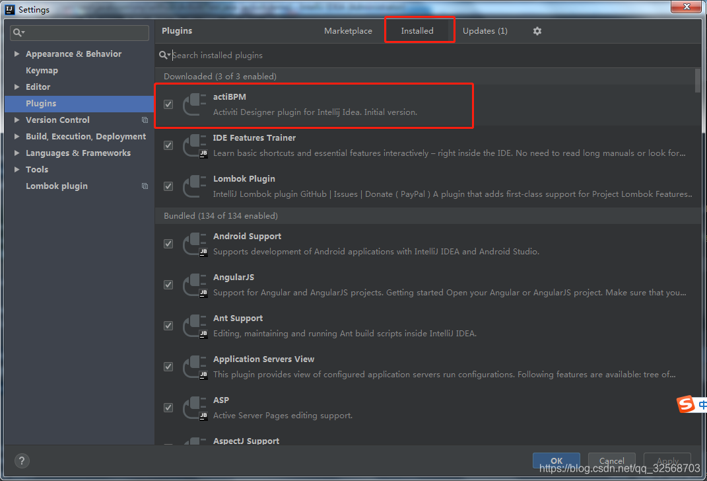707x481 pixels.
Task: Expand Appearance & Behavior settings
Action: (x=17, y=54)
